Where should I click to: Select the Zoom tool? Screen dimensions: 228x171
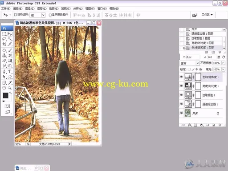10,88
